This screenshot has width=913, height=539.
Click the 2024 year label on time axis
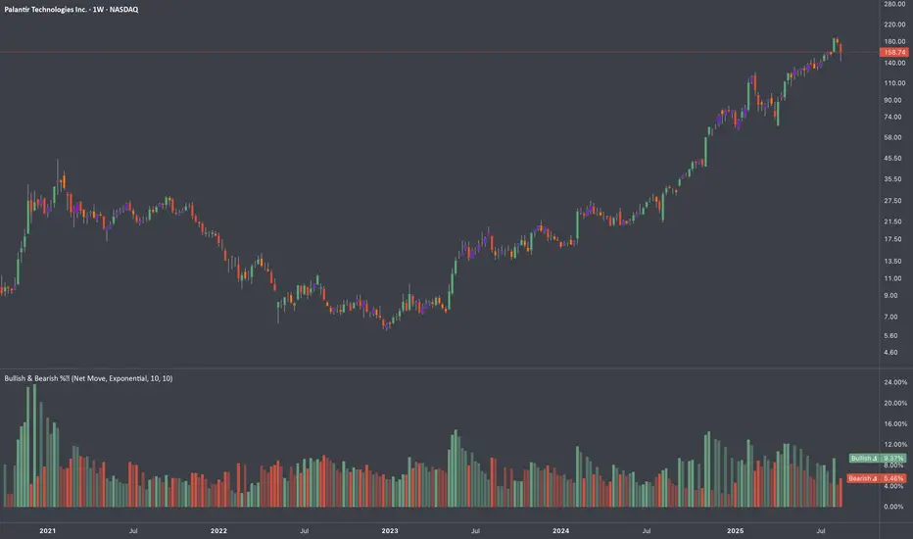(x=560, y=530)
